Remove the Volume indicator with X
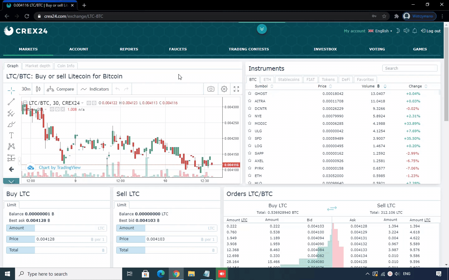Screen dimensions: 449x280 tap(63, 109)
